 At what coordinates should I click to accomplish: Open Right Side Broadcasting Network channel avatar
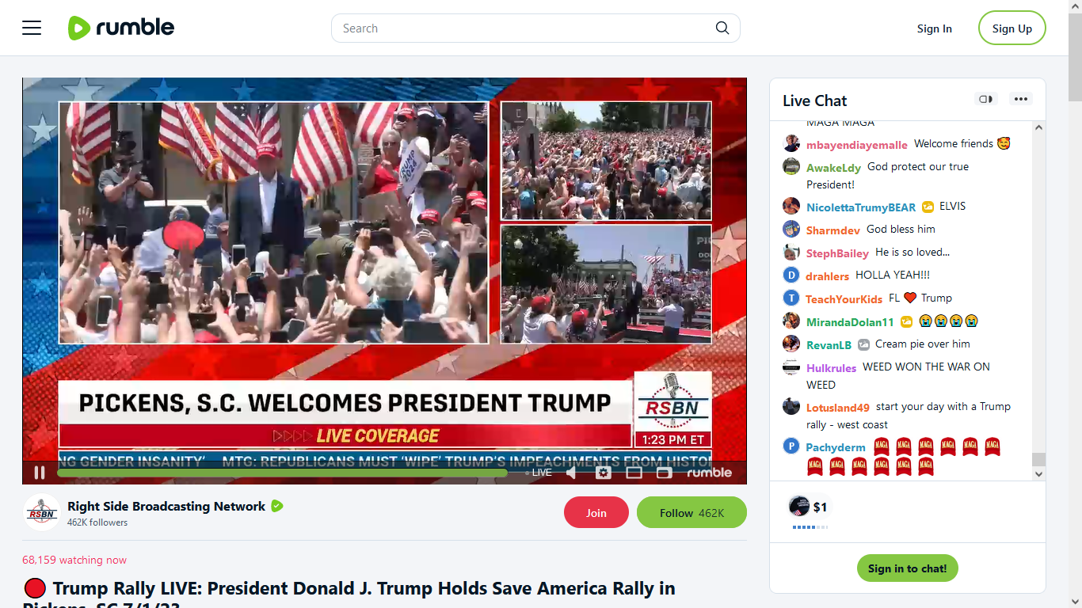click(x=41, y=513)
